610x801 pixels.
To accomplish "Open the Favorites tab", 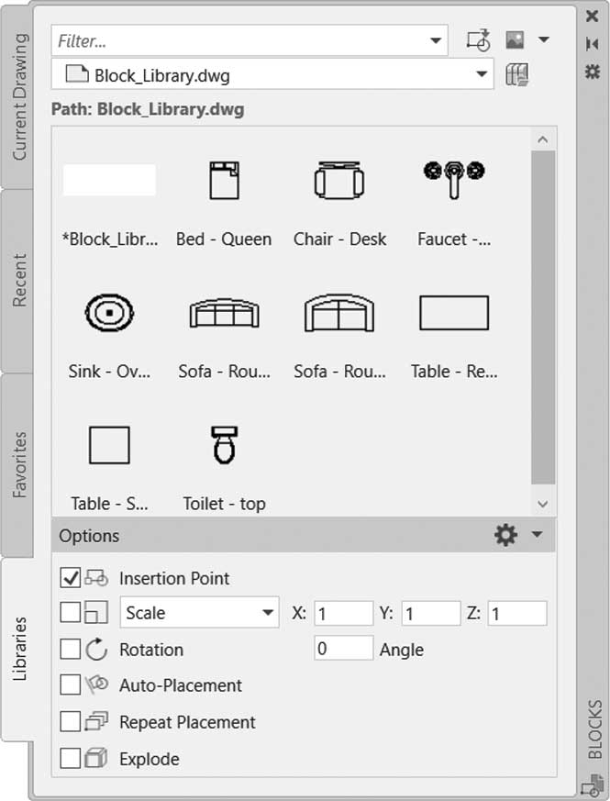I will point(17,465).
